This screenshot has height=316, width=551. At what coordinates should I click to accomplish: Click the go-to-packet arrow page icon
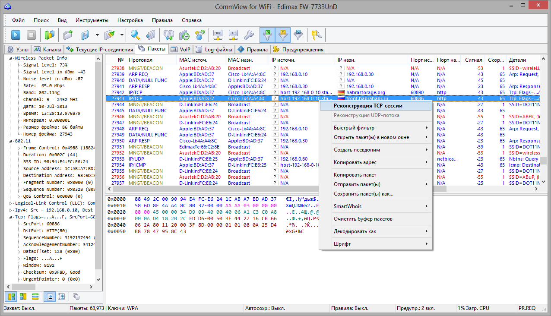click(x=151, y=35)
